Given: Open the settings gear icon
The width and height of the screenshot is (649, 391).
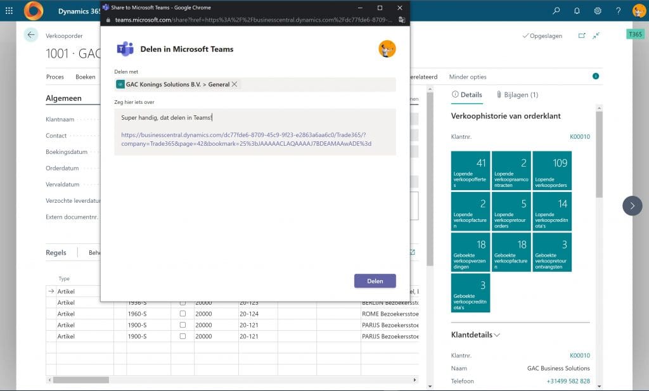Looking at the screenshot, I should [x=598, y=11].
